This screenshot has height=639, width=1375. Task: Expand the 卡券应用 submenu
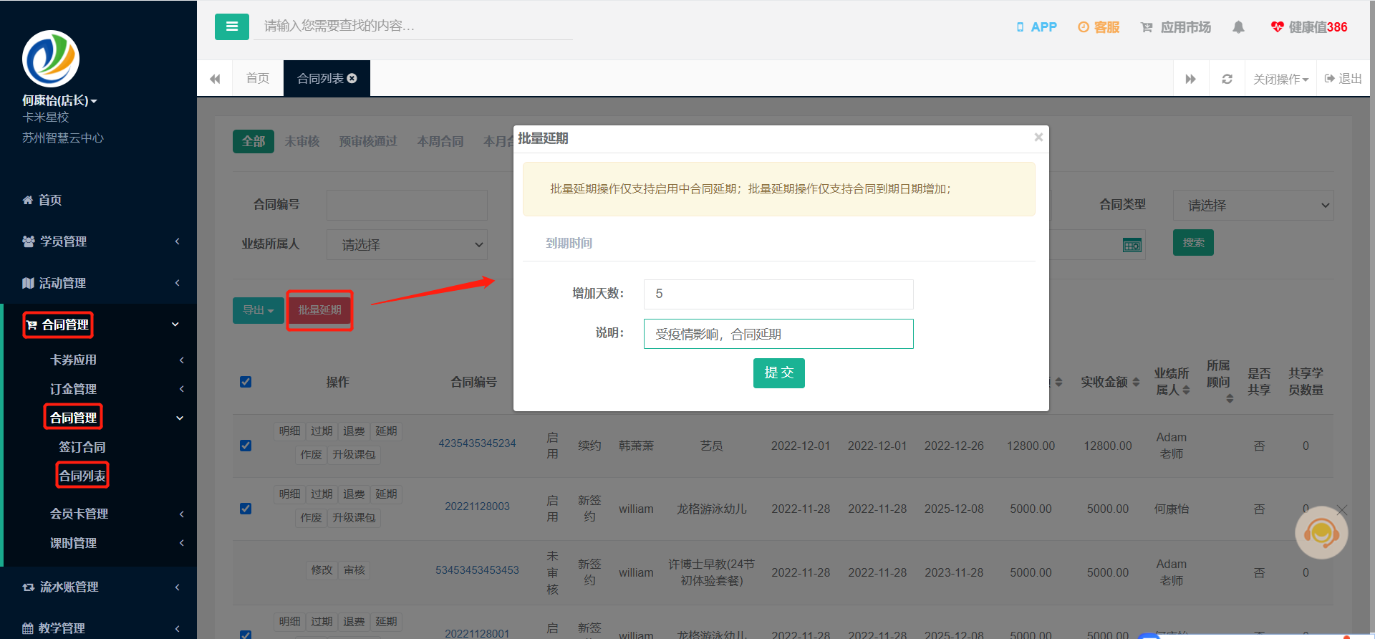coord(100,360)
